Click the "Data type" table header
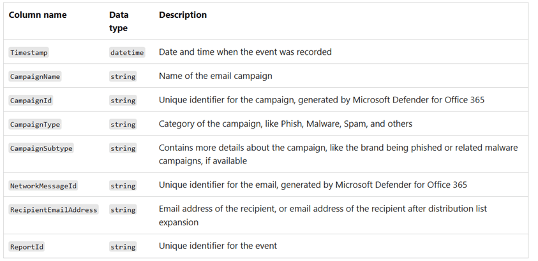This screenshot has height=261, width=538. pos(119,21)
